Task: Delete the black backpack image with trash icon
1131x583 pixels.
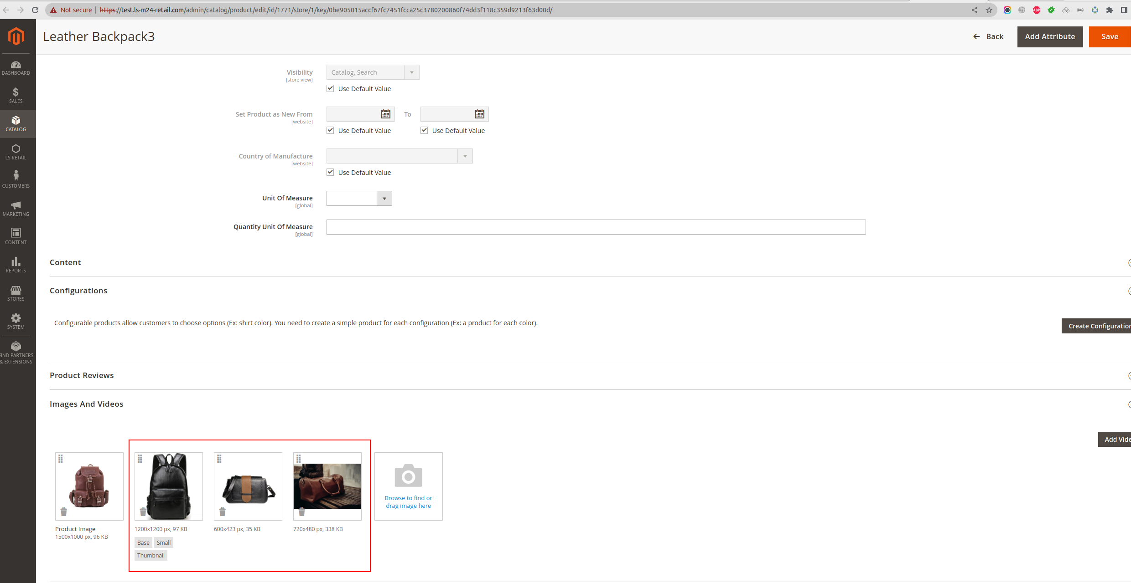Action: click(x=143, y=512)
